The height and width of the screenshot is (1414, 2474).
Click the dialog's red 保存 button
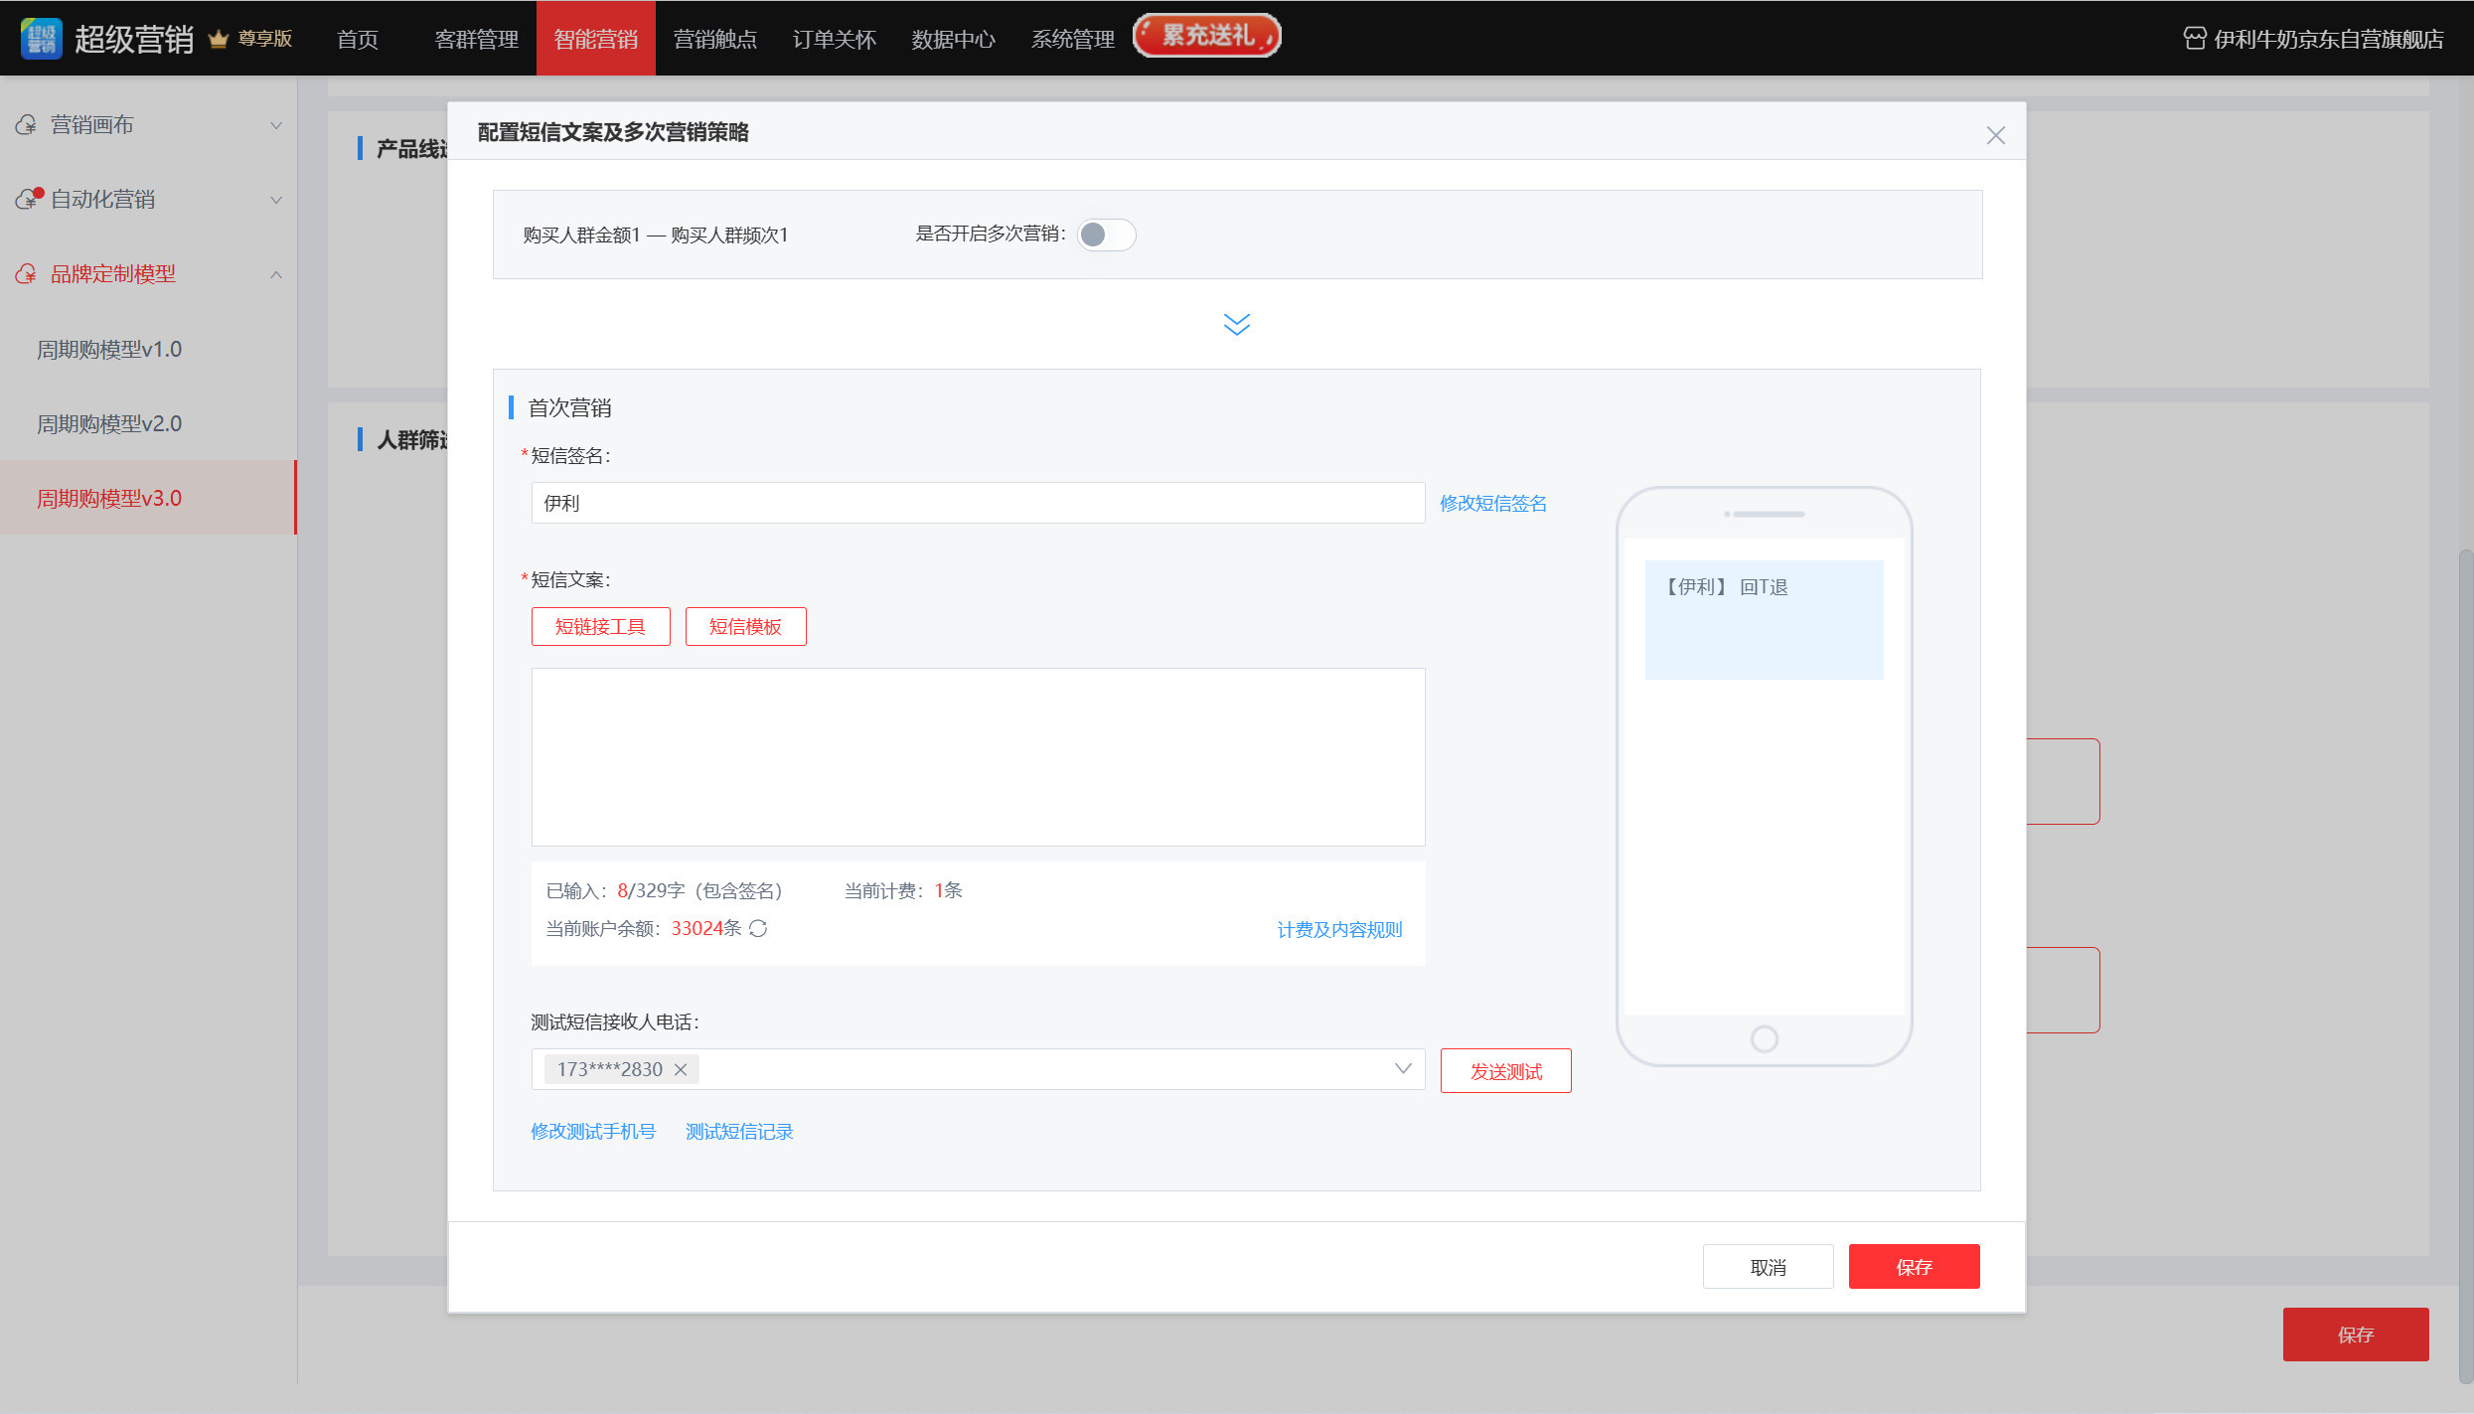coord(1915,1267)
